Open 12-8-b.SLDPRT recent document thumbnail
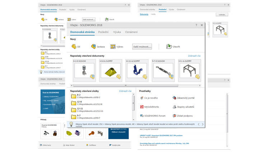Image resolution: width=269 pixels, height=155 pixels. [111, 71]
